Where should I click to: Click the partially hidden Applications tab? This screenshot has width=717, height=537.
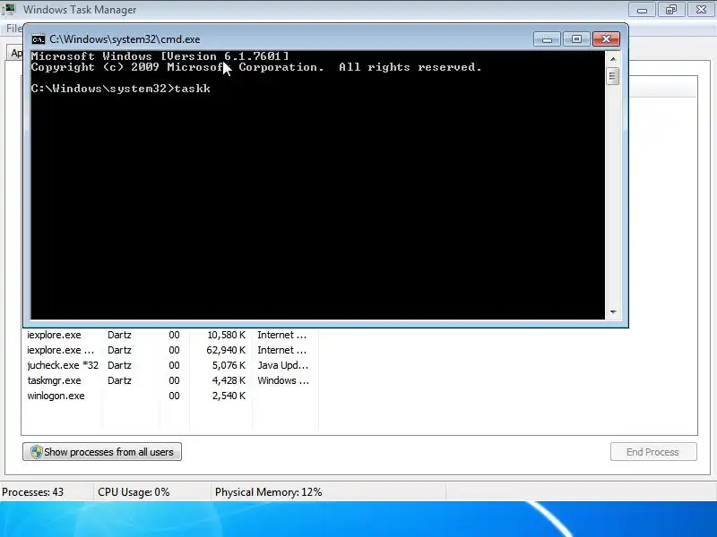click(15, 53)
